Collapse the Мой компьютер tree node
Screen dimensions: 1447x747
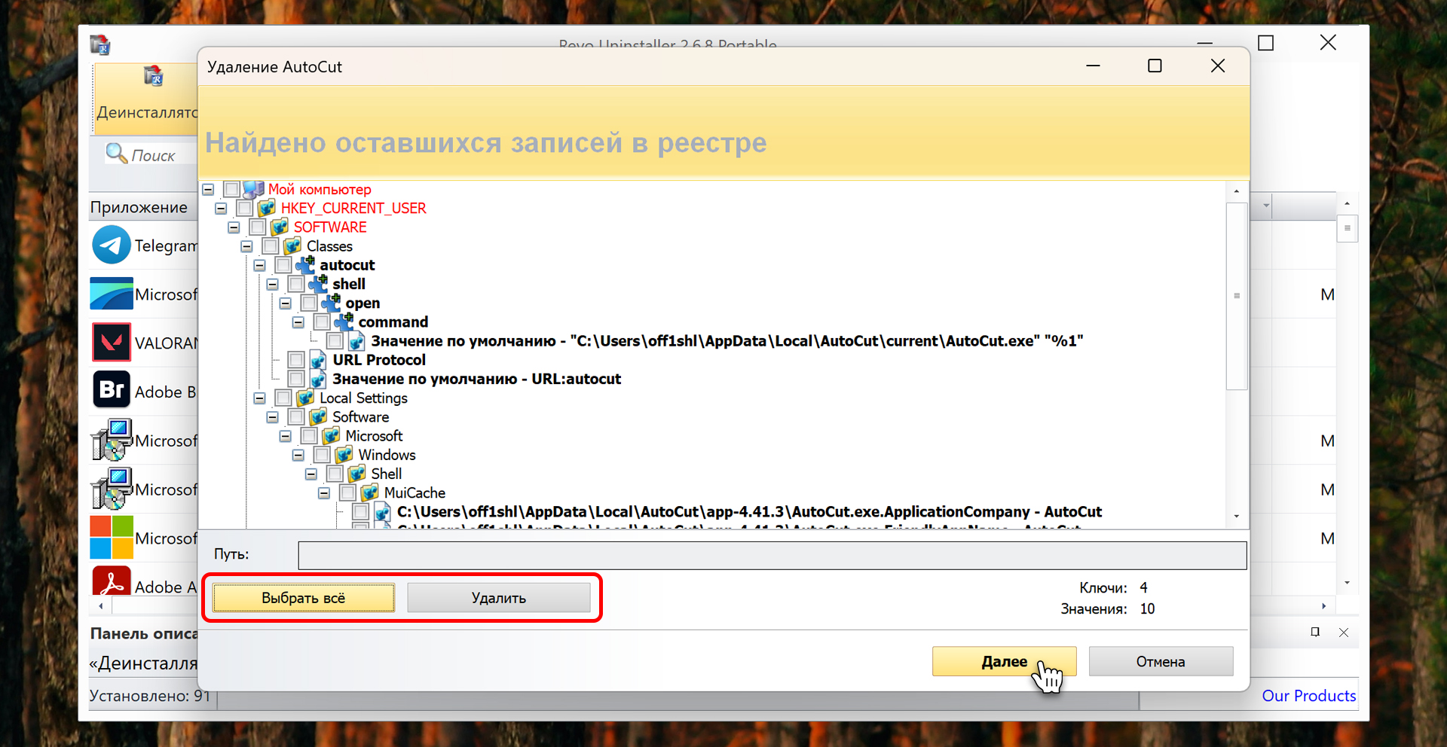(209, 189)
